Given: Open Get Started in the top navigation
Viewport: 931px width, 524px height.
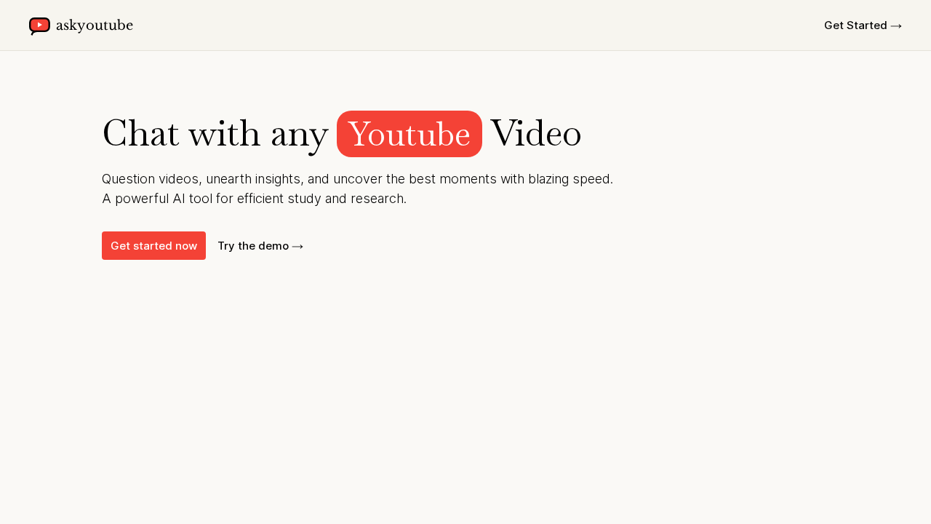Looking at the screenshot, I should 855,24.
